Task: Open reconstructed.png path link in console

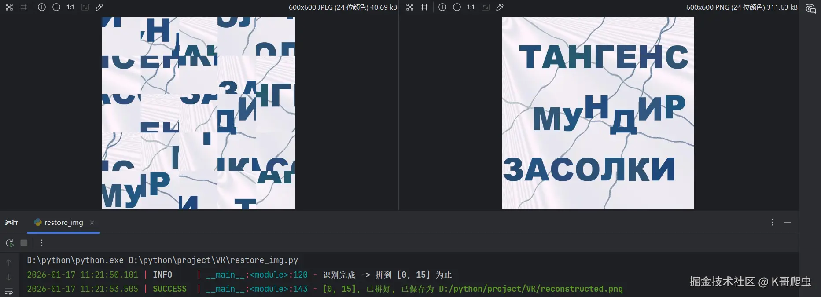Action: (x=531, y=289)
